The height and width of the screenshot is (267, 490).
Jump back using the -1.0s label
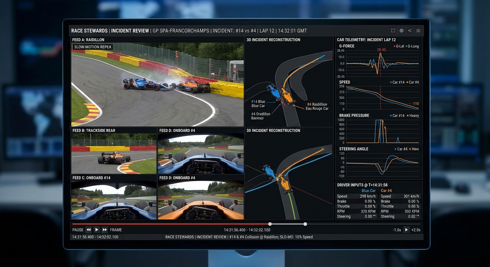click(x=397, y=230)
